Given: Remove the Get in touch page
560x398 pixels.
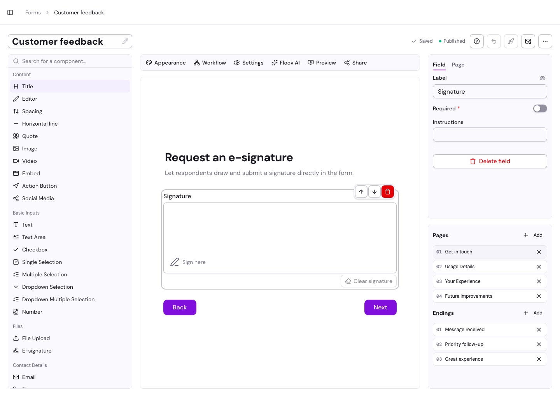Looking at the screenshot, I should point(539,252).
